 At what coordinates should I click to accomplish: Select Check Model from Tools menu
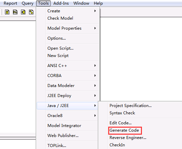[60, 18]
